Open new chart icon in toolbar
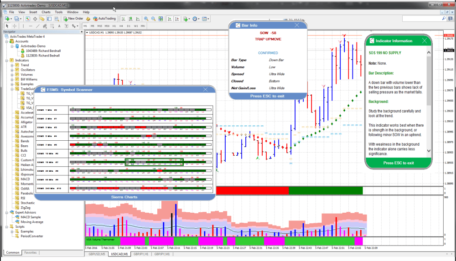 click(x=7, y=19)
